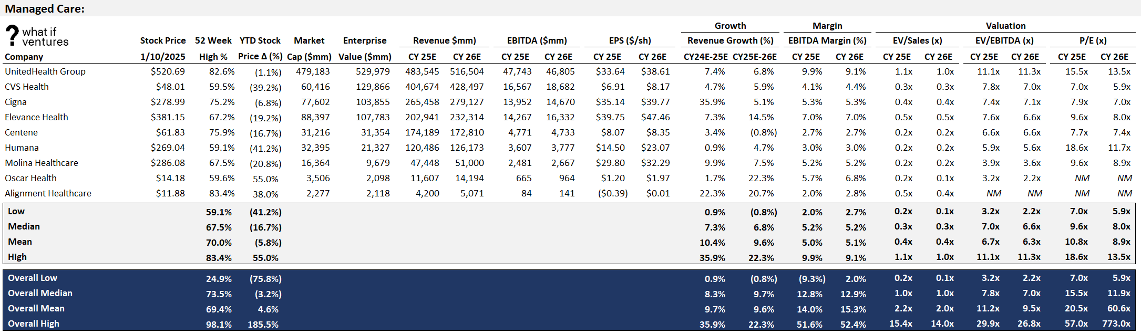Viewport: 1141px width, 334px height.
Task: Select the Oscar Health row label
Action: pyautogui.click(x=31, y=178)
